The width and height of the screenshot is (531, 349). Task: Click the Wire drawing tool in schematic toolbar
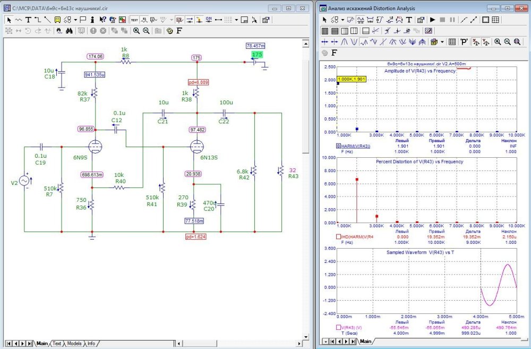[x=38, y=20]
